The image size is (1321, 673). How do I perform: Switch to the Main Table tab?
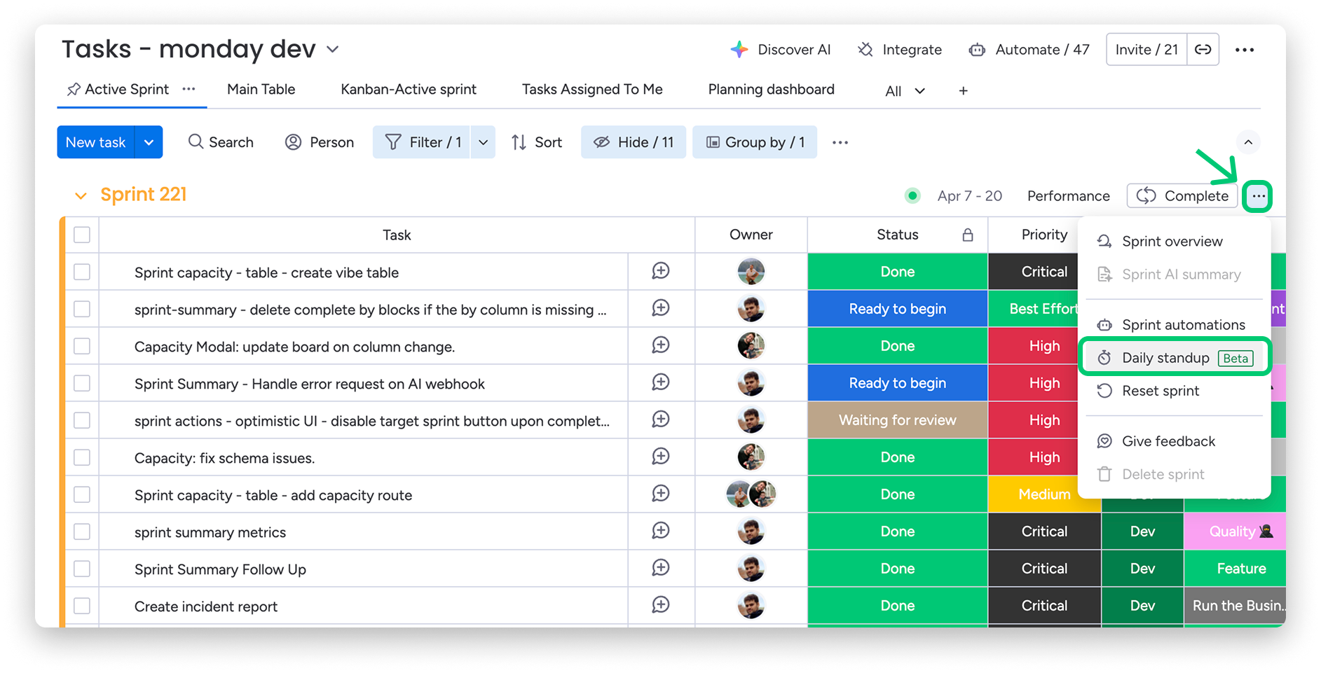tap(261, 89)
